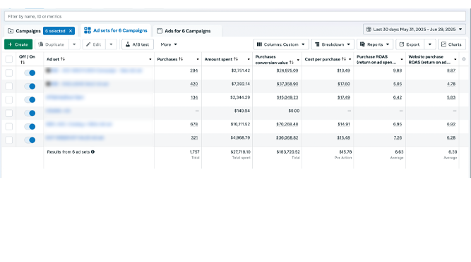
Task: Click the Filter by name, ID or metrics field
Action: pyautogui.click(x=235, y=16)
